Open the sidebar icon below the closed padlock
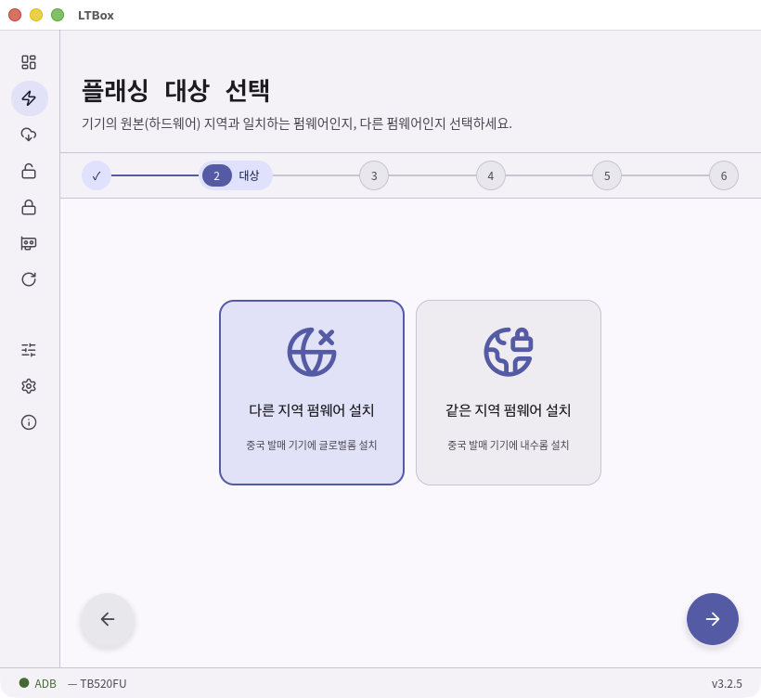This screenshot has width=761, height=698. coord(29,243)
